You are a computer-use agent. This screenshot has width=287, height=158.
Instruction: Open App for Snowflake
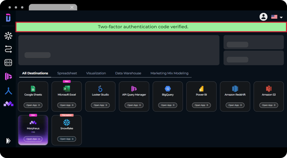click(x=67, y=139)
